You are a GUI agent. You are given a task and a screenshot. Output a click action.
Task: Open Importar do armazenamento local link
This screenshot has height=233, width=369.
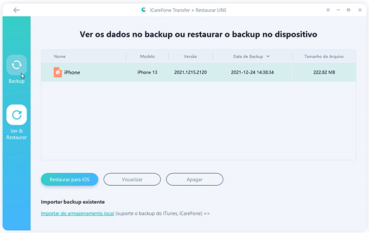click(78, 213)
